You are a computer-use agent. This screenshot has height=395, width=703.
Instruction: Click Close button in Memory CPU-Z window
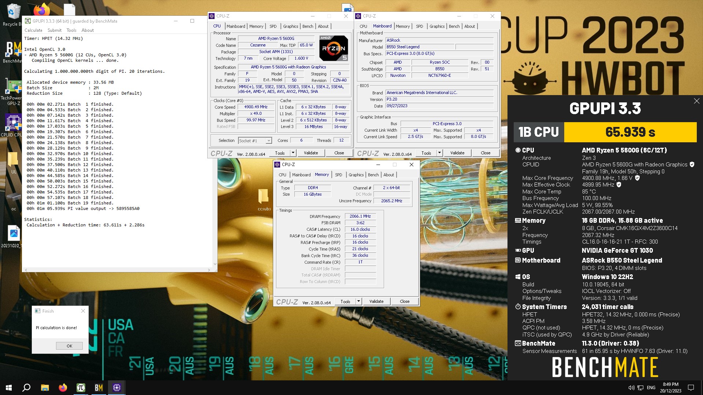click(405, 301)
